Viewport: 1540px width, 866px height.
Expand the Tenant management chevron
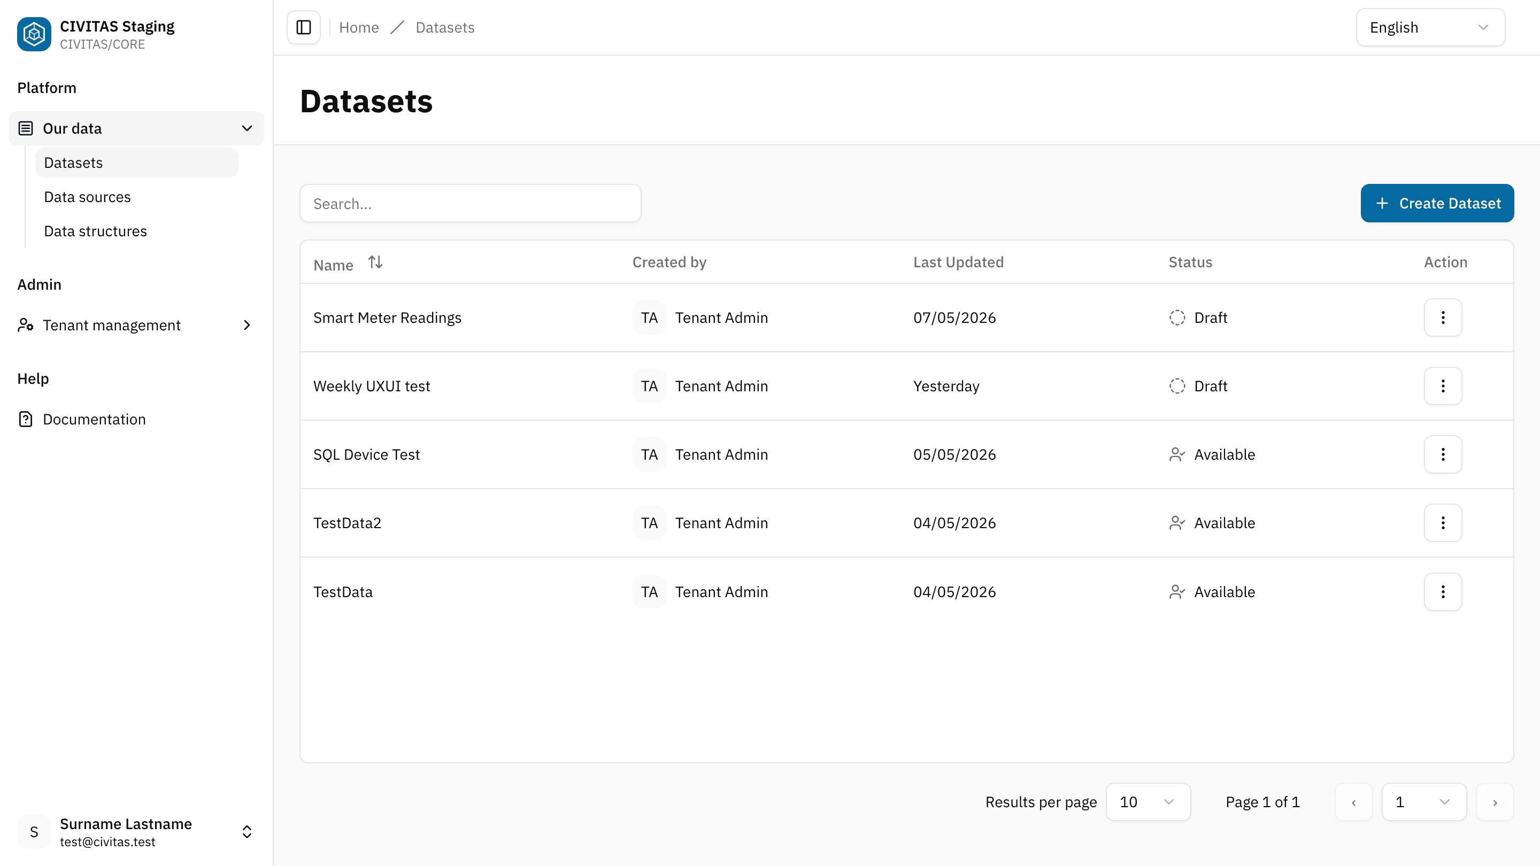click(247, 325)
